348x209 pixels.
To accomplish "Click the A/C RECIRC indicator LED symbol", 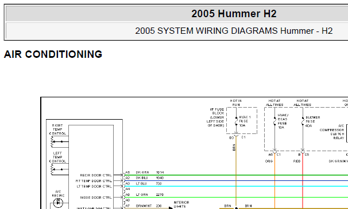I will tap(58, 203).
